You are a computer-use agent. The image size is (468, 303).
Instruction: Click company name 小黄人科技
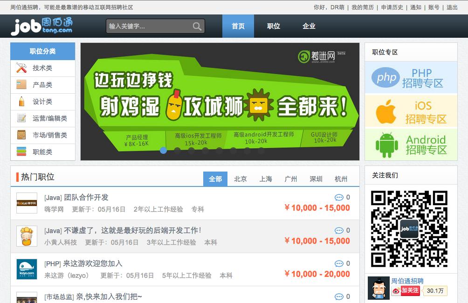[x=61, y=242]
